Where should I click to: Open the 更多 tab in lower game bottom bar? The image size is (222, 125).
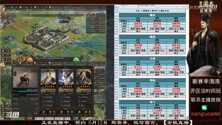pos(67,118)
